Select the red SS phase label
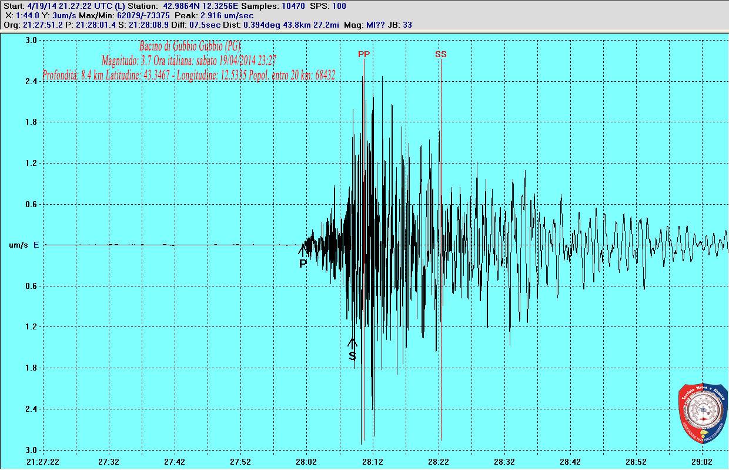Image resolution: width=729 pixels, height=470 pixels. point(440,54)
